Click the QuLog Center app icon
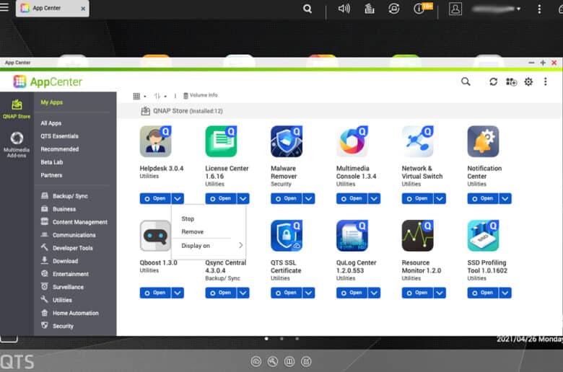Screen dimensions: 563x372 pos(352,236)
